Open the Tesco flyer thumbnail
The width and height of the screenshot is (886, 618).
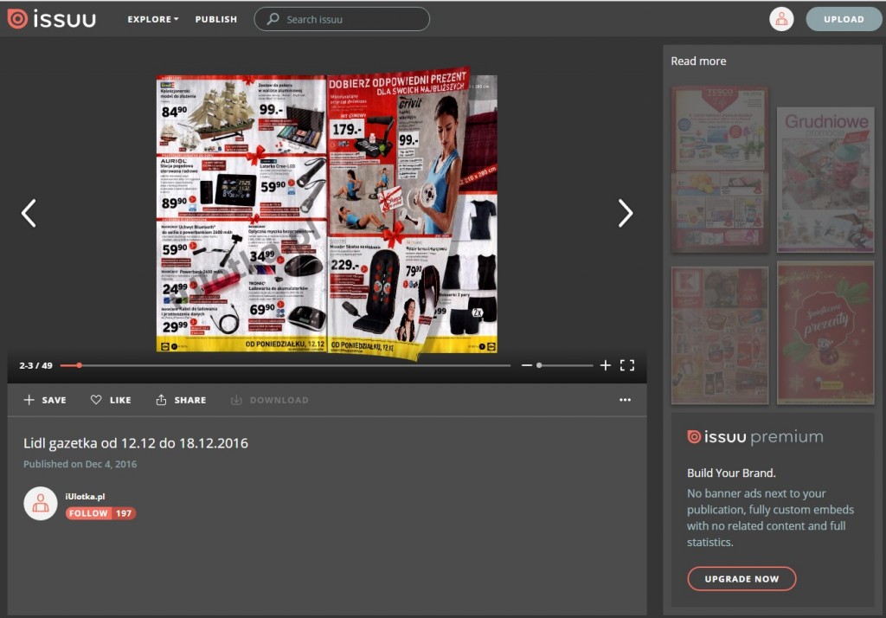click(x=719, y=169)
